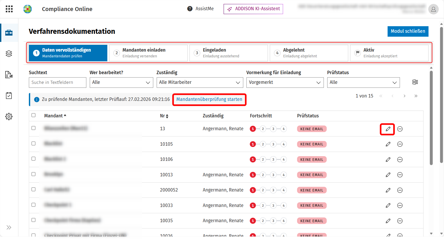Edit client number 13 with pencil icon
Screen dimensions: 444x240
[388, 129]
